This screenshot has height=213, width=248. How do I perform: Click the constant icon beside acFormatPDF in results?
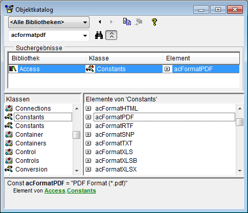(x=167, y=69)
